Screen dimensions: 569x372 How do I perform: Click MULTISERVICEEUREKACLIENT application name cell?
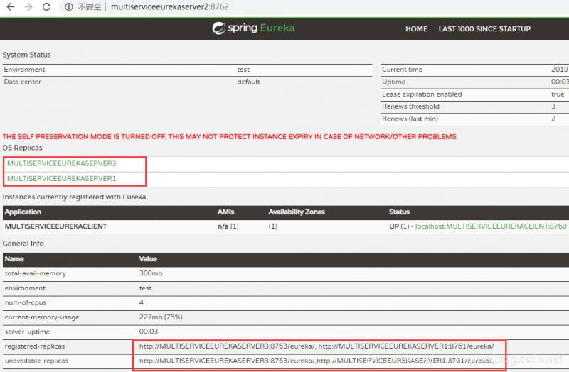point(56,226)
